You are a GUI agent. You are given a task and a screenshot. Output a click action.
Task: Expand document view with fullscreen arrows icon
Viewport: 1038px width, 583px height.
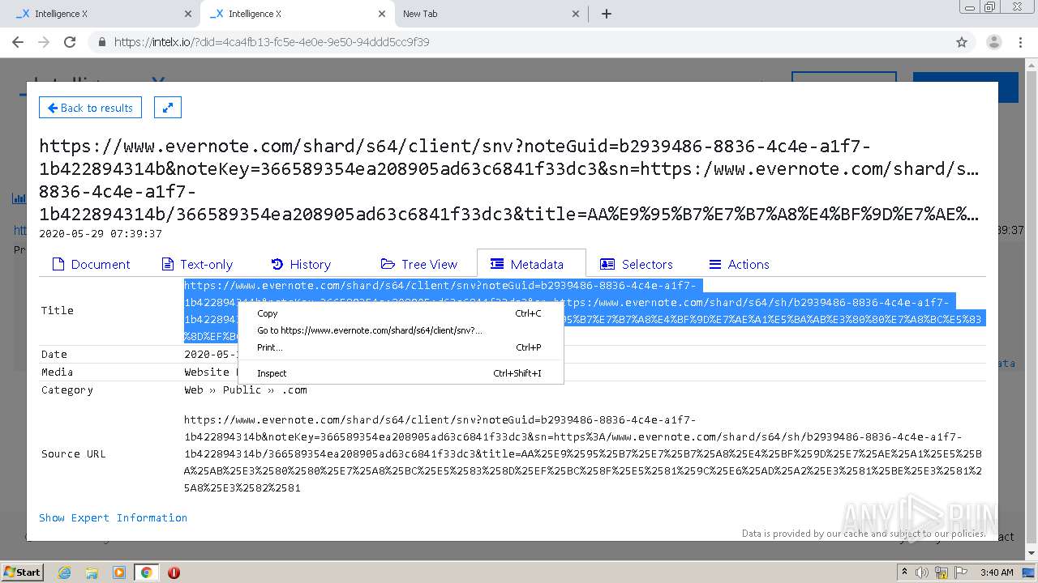168,108
